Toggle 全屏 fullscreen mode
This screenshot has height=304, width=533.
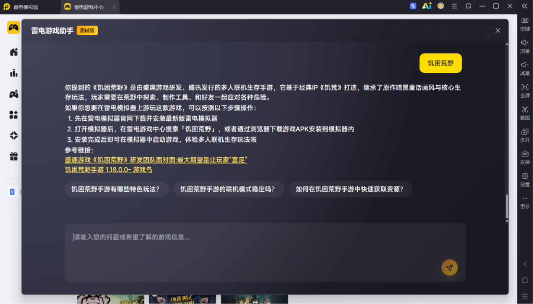(x=525, y=91)
